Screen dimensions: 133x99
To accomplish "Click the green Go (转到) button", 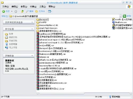I will click(127, 16).
